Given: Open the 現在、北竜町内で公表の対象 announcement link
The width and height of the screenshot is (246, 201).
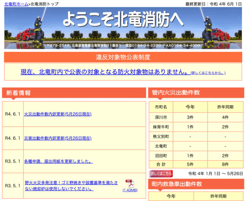Looking at the screenshot, I should [x=104, y=72].
